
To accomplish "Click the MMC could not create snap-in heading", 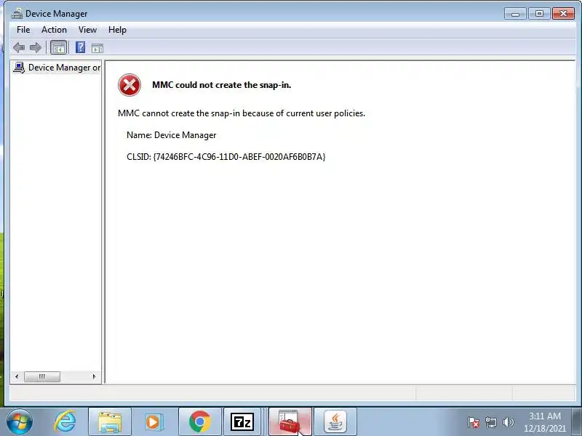I will click(222, 85).
